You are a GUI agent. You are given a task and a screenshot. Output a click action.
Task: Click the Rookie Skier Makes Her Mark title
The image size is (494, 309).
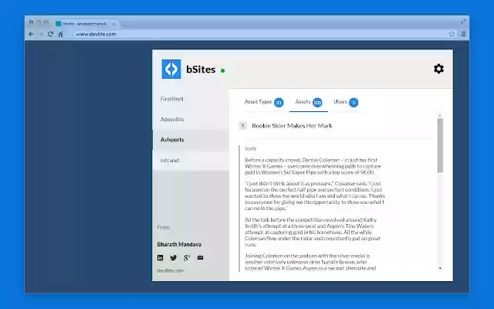tap(292, 125)
